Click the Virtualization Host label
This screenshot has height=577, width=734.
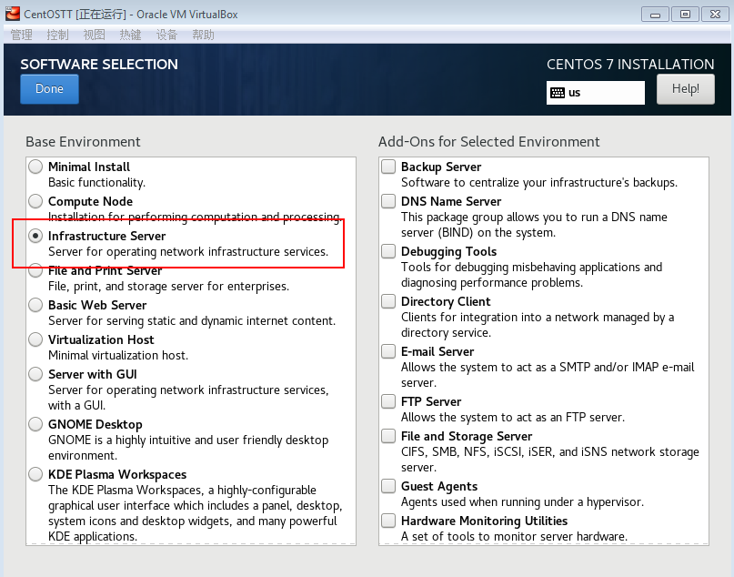[101, 339]
